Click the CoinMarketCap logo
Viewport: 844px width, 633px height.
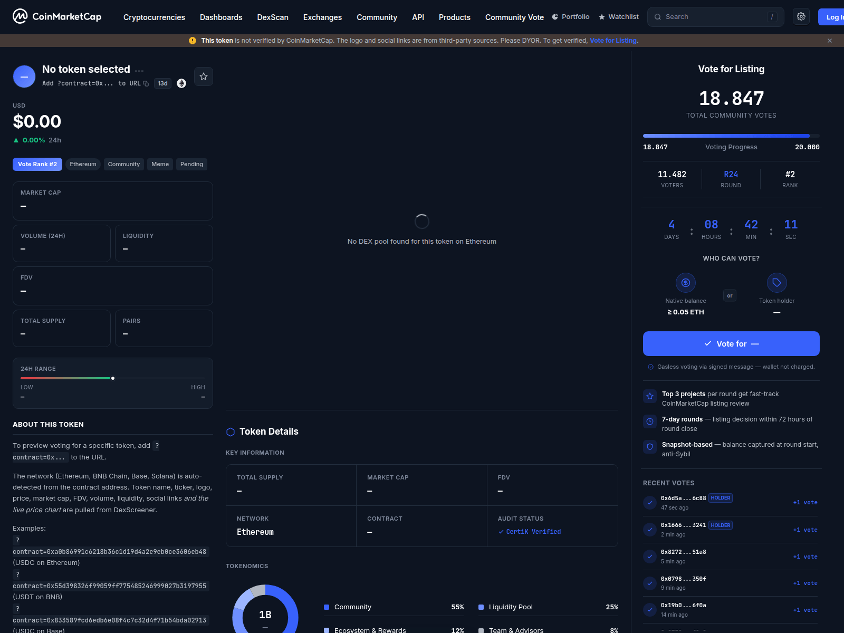click(x=57, y=17)
